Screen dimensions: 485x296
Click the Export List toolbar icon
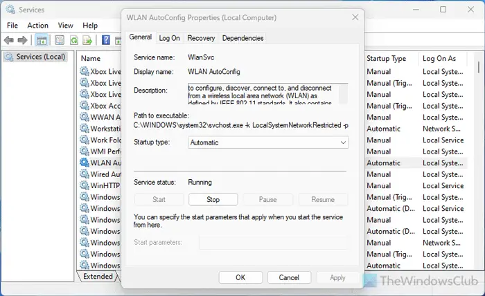coord(87,40)
